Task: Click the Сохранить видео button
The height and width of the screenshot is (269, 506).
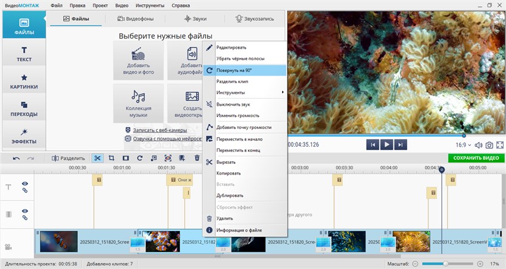Action: [476, 159]
